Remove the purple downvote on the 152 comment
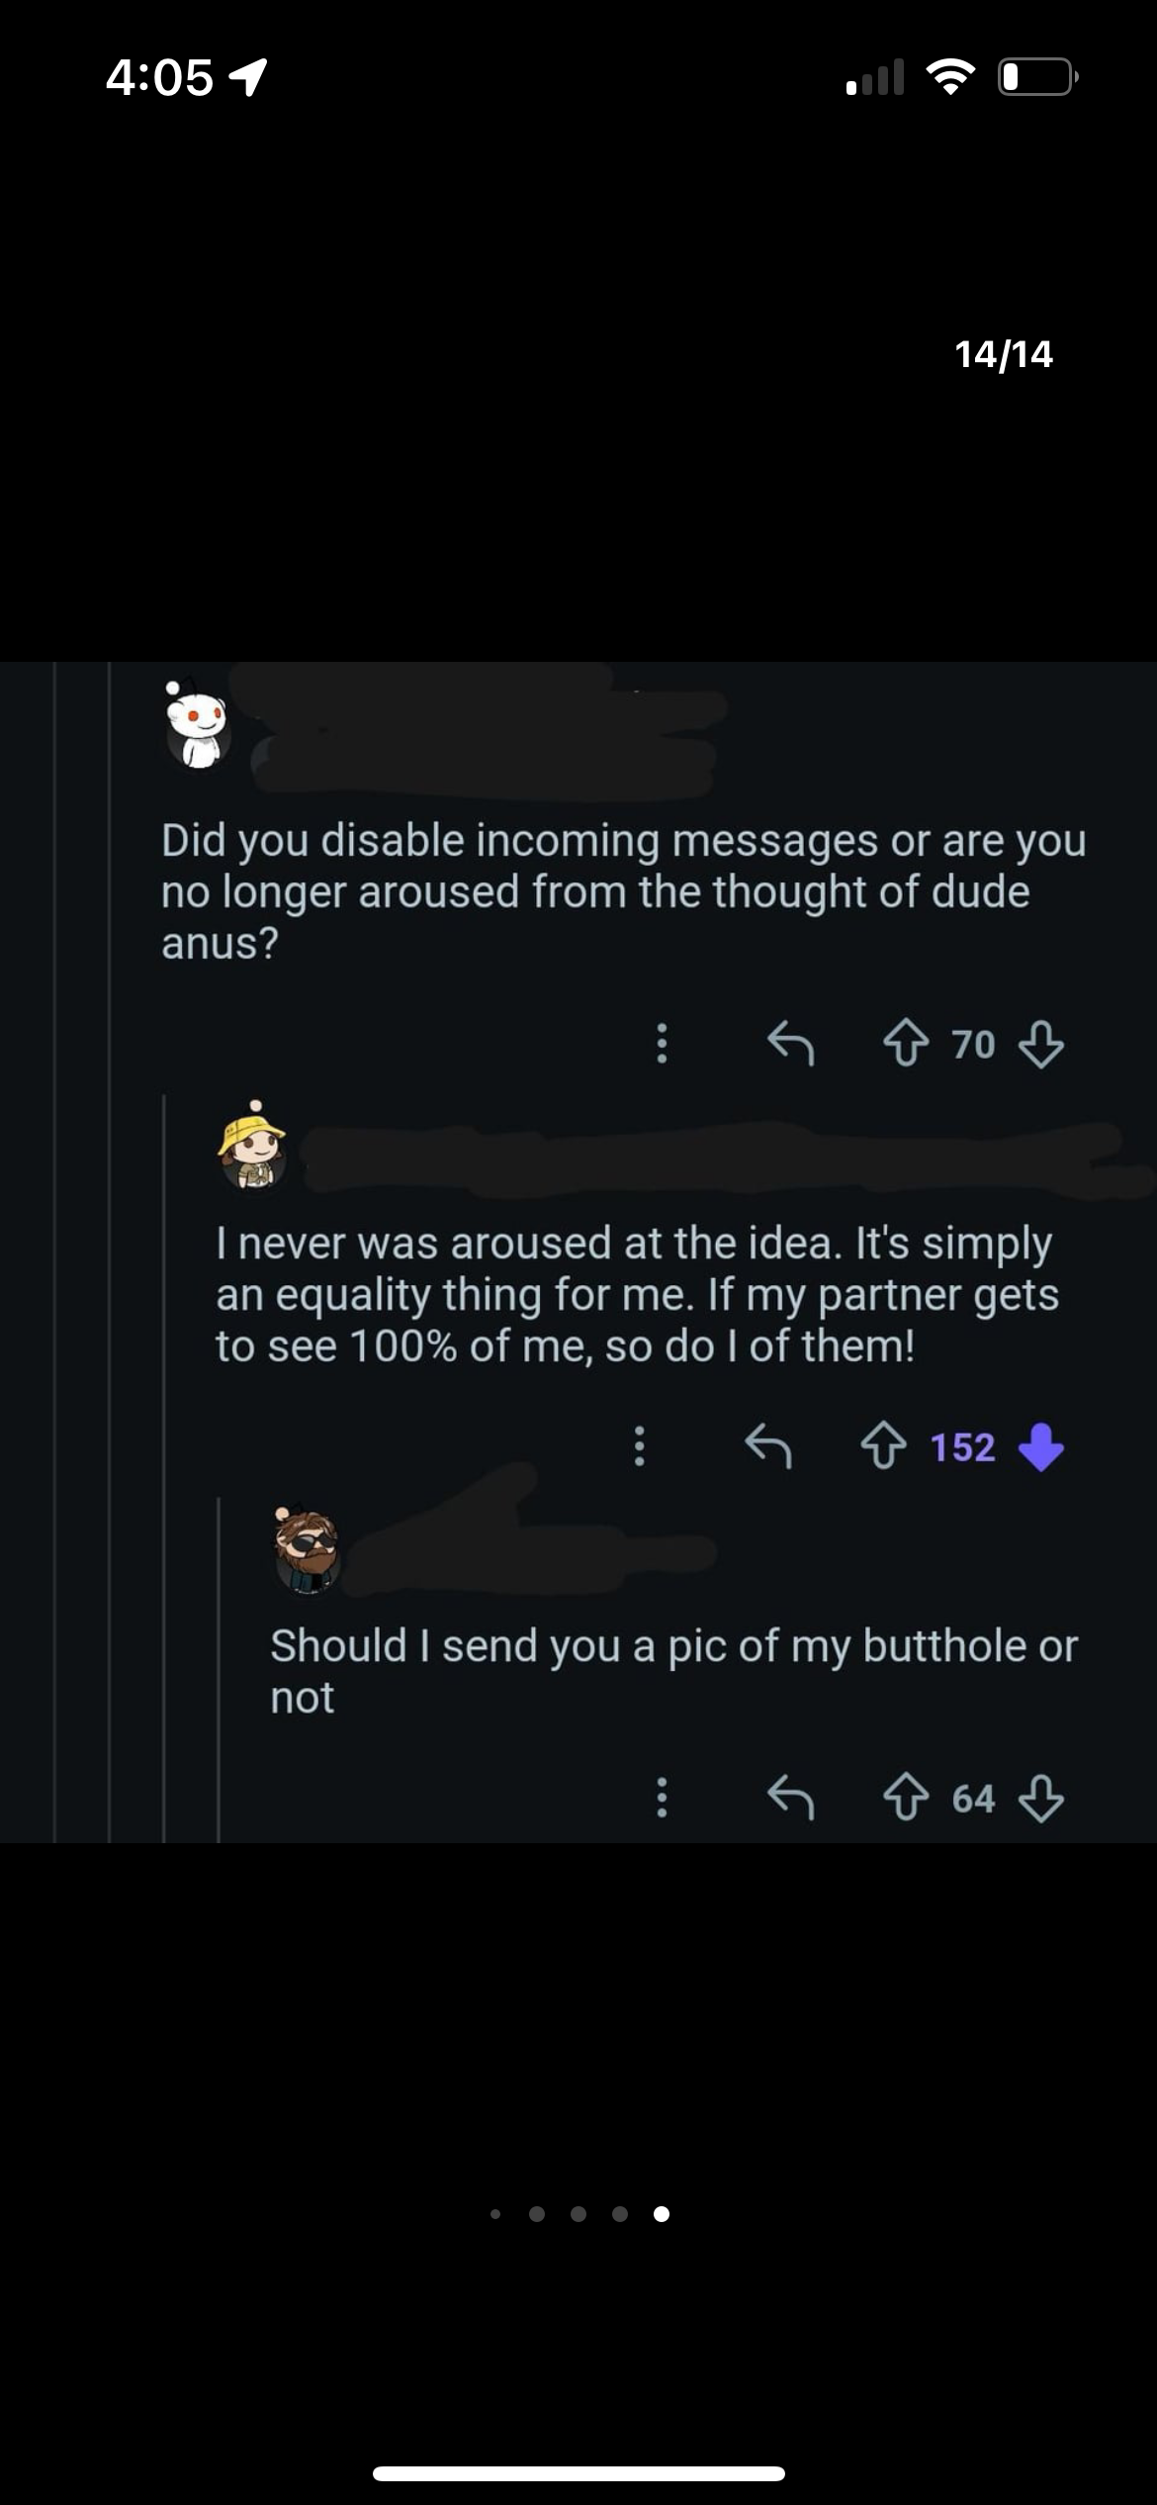Image resolution: width=1157 pixels, height=2505 pixels. [x=1040, y=1447]
